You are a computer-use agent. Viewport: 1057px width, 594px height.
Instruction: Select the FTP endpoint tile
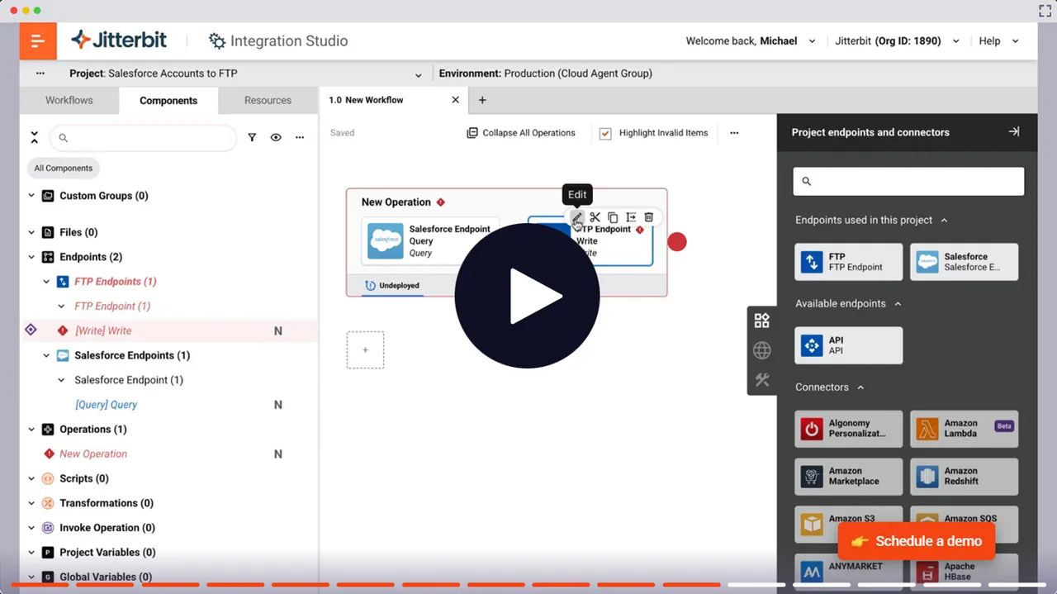pyautogui.click(x=849, y=262)
